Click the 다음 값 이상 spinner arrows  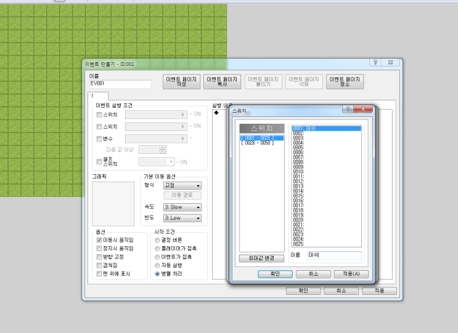coord(162,150)
